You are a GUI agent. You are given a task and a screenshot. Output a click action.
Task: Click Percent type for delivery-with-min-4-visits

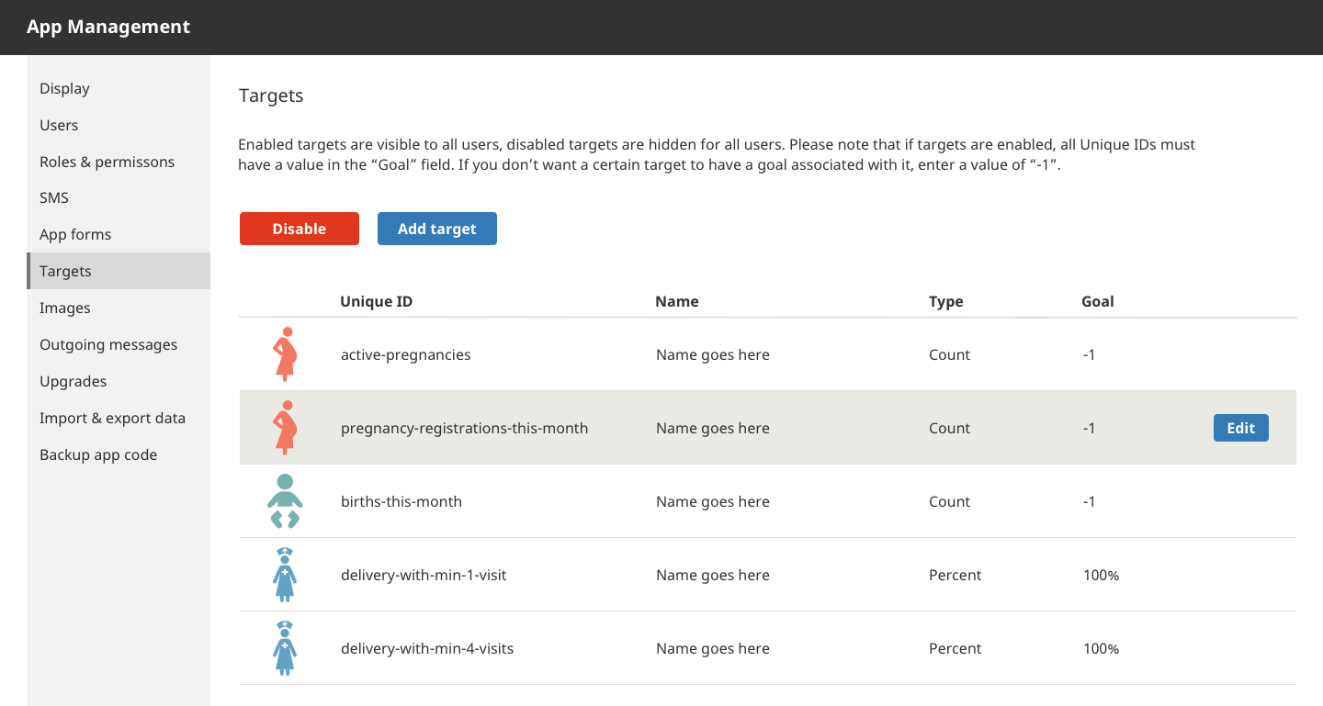[955, 648]
